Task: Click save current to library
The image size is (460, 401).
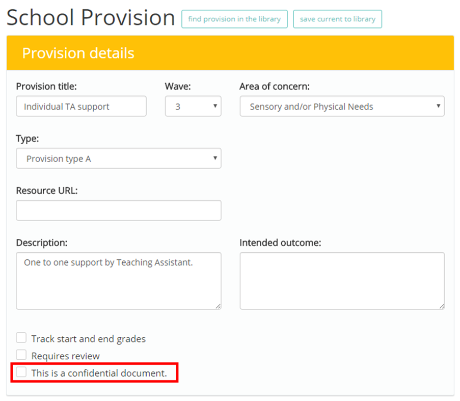Action: coord(337,19)
